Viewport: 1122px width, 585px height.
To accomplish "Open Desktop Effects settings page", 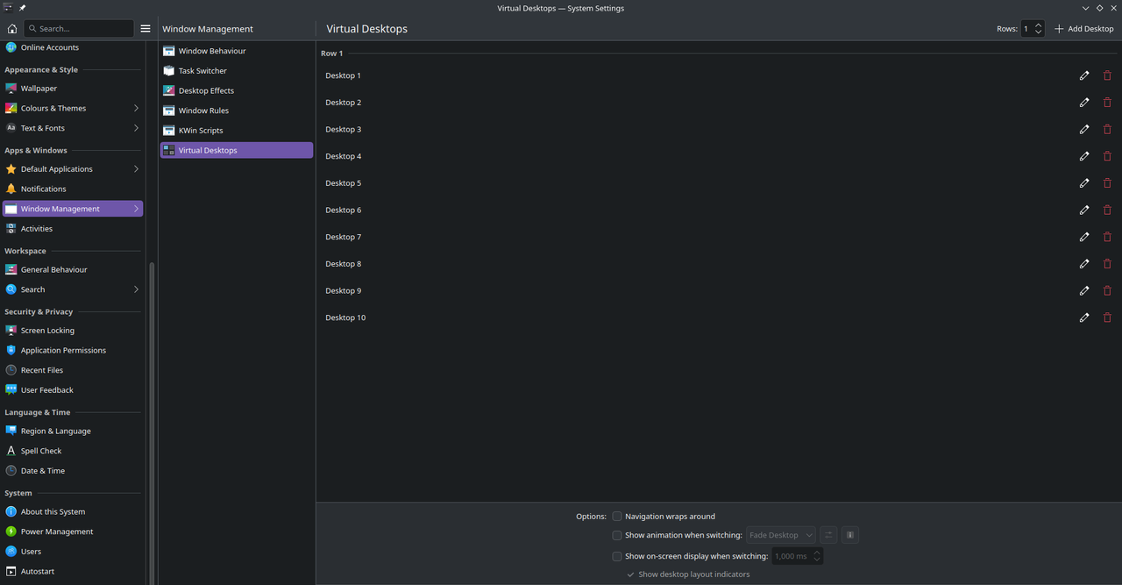I will coord(236,90).
